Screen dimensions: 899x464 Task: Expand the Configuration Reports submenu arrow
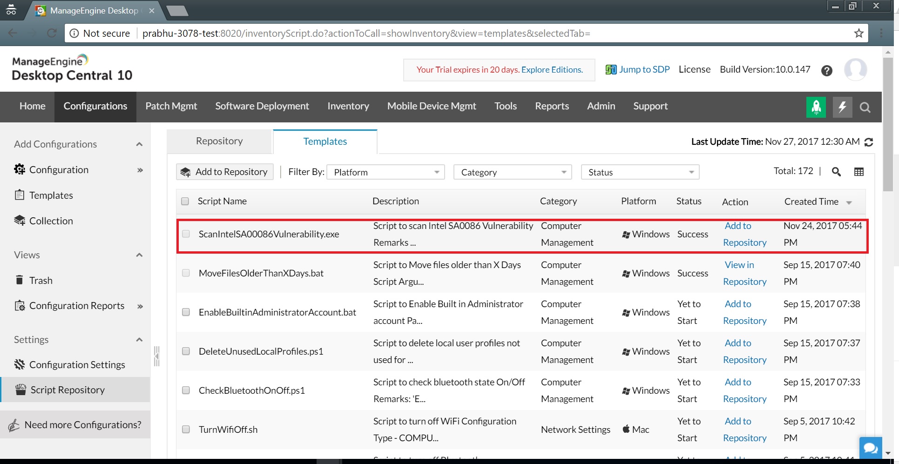(140, 306)
